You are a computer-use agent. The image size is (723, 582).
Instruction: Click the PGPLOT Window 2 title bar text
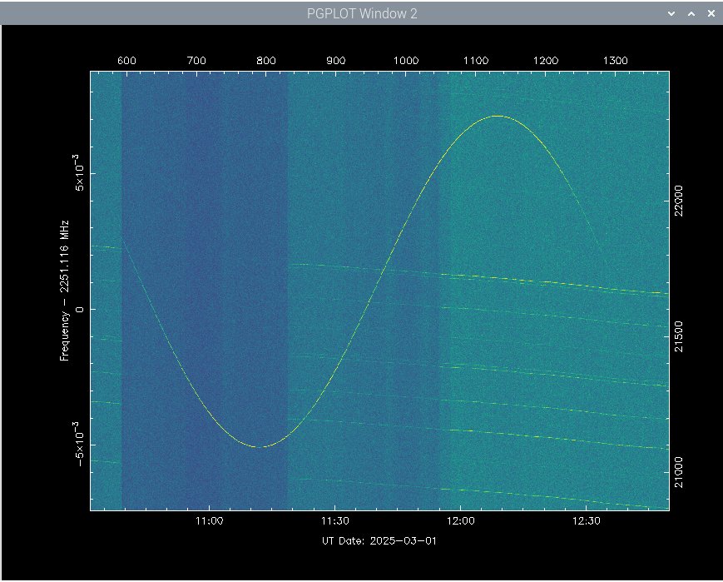(x=362, y=14)
